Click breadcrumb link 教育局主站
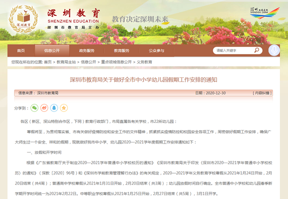Image resolution: width=288 pixels, height=199 pixels. pos(67,62)
